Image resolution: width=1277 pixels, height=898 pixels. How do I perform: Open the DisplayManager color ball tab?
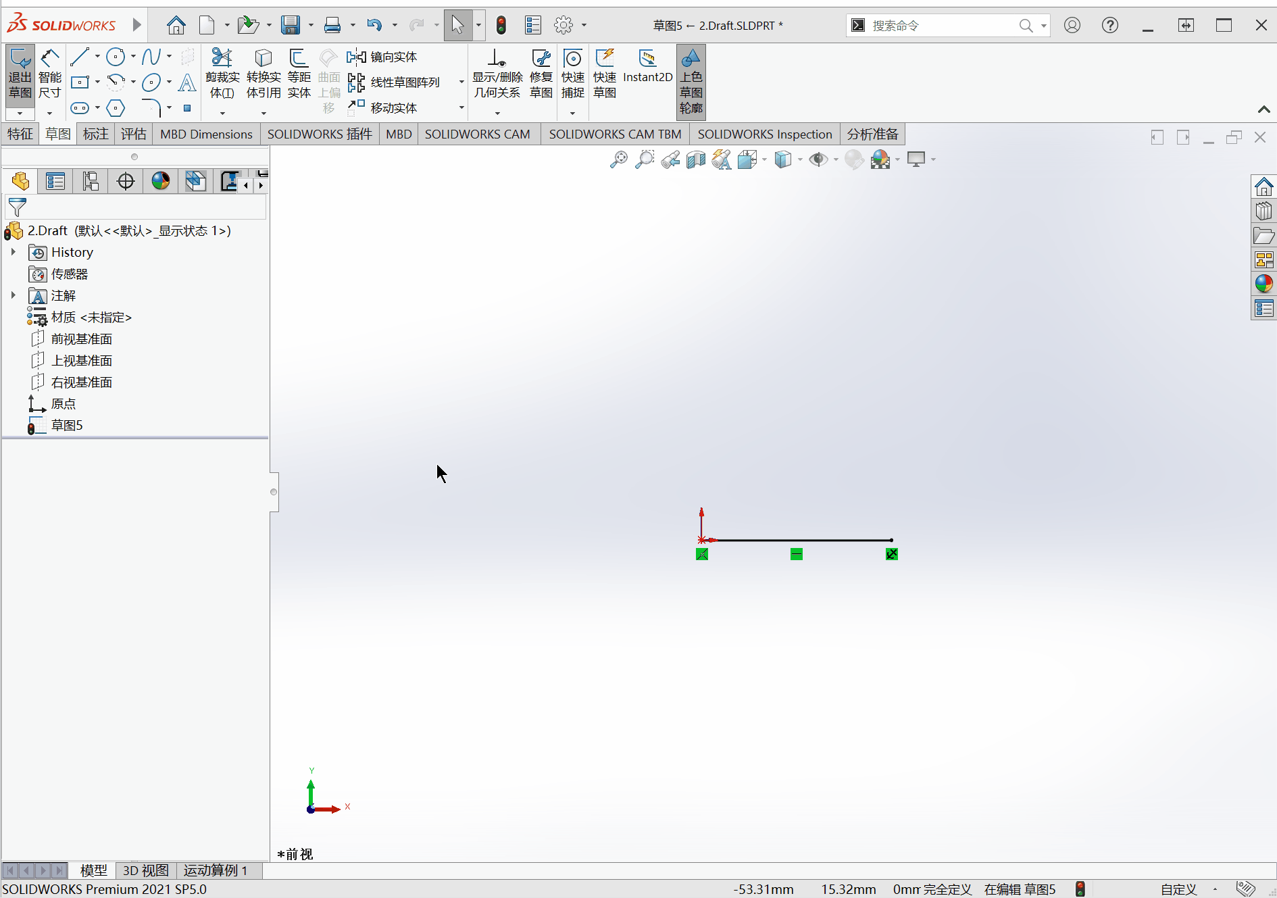[161, 181]
